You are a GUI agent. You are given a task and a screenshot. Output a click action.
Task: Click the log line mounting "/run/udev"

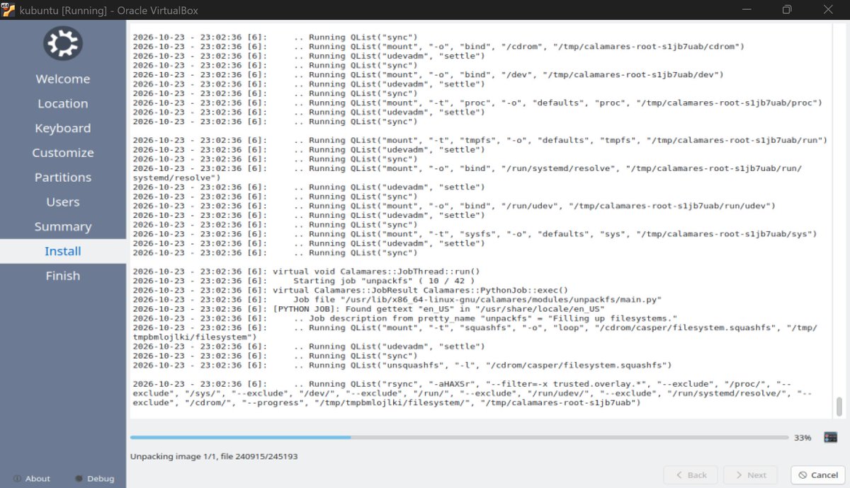[454, 206]
